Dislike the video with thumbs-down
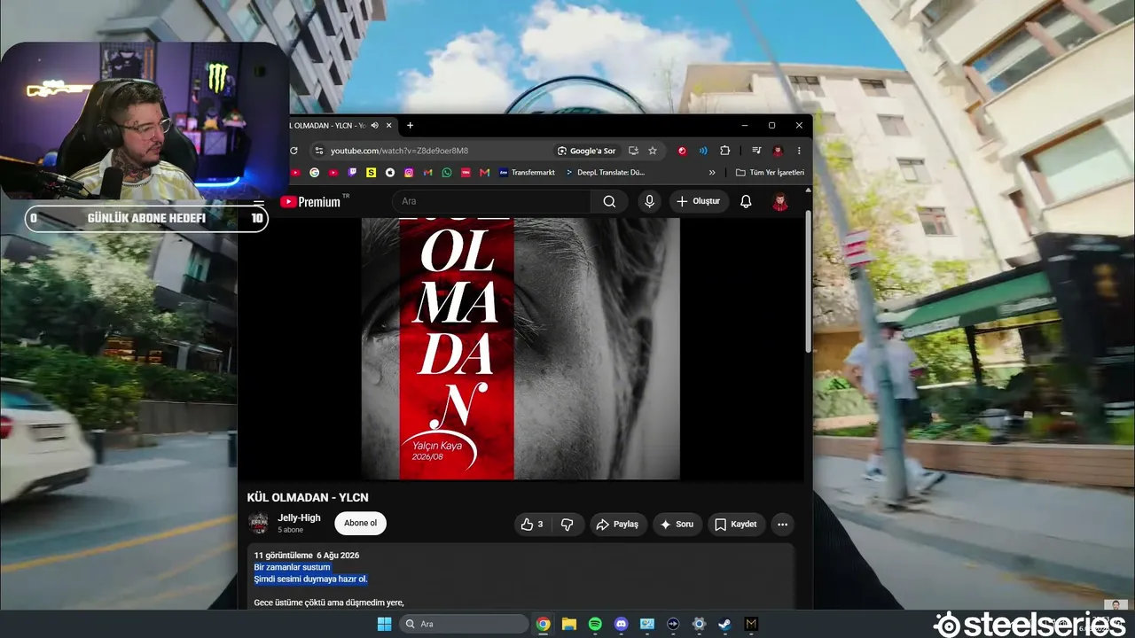 point(567,525)
